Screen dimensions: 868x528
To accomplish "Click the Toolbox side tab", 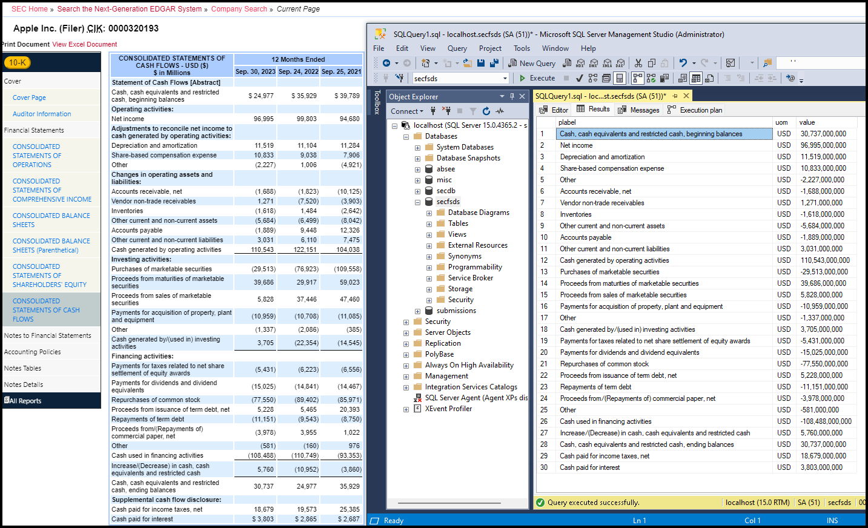I will click(x=377, y=102).
